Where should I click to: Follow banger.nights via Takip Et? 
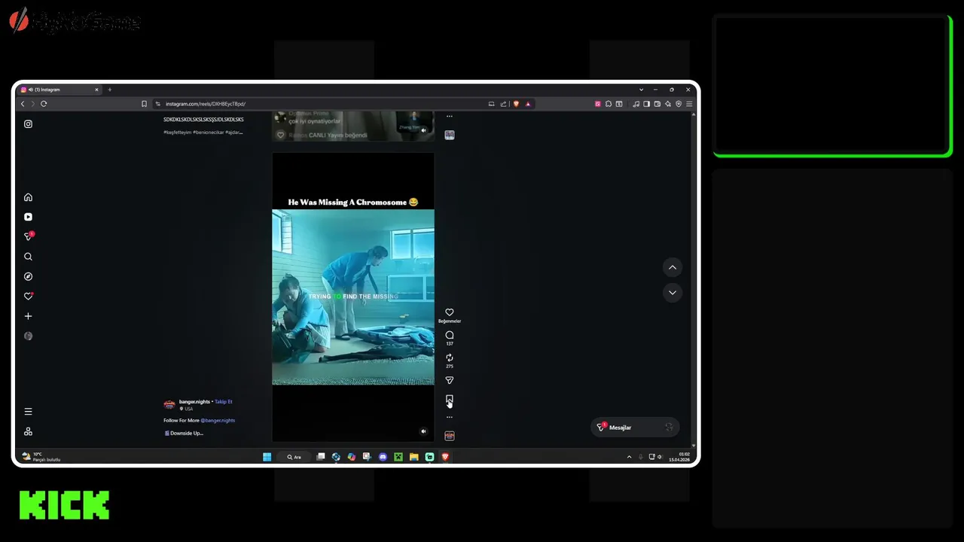[224, 402]
